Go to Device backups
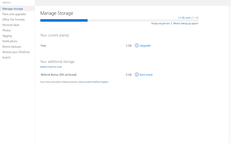 pos(12,47)
